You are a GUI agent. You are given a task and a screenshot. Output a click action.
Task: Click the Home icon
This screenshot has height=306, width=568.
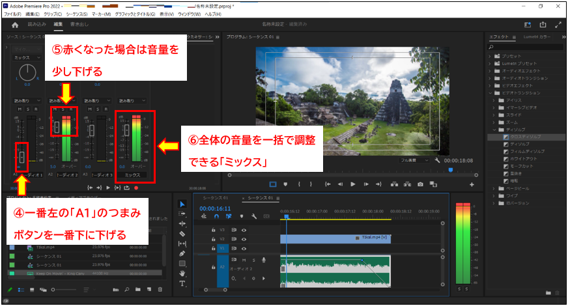tap(15, 25)
